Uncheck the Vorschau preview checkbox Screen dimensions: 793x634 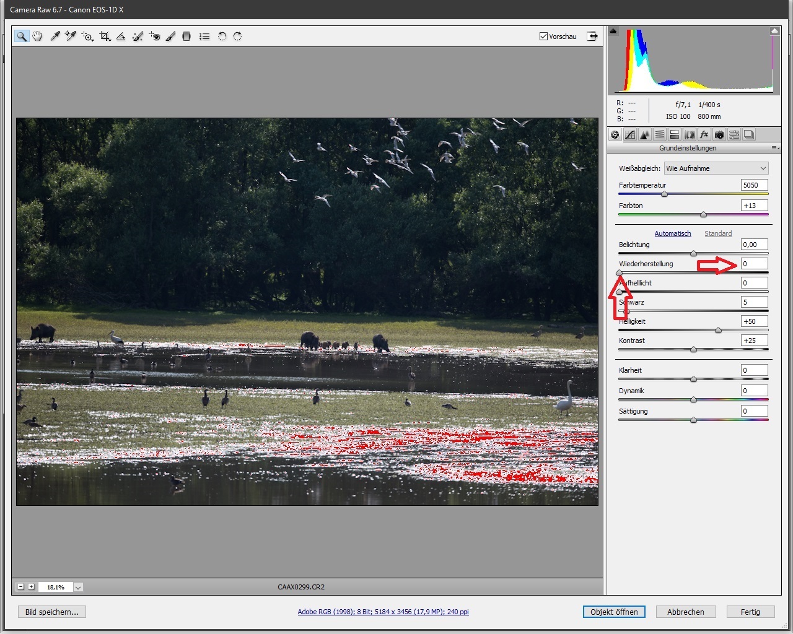(543, 37)
